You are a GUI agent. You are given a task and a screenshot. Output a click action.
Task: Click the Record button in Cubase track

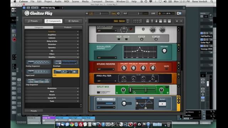coord(14,39)
